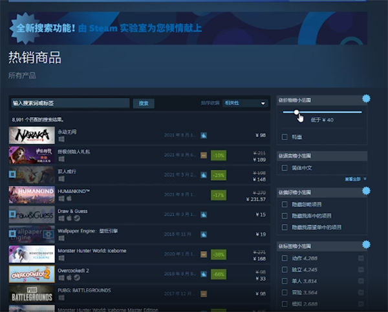Check the 简体中文 language filter
Screen dimensions: 388x312
(x=285, y=168)
